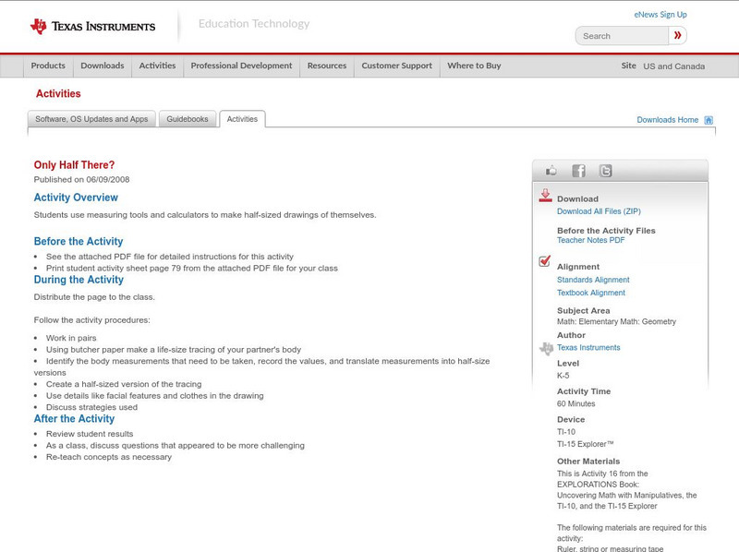Click the red download arrow icon
Viewport: 739px width, 552px height.
(x=543, y=195)
